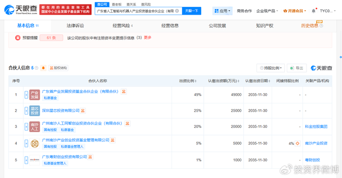
Task: Open equity structure icon for 广州南沙人工同智创业投资合伙企业
Action: click(128, 123)
